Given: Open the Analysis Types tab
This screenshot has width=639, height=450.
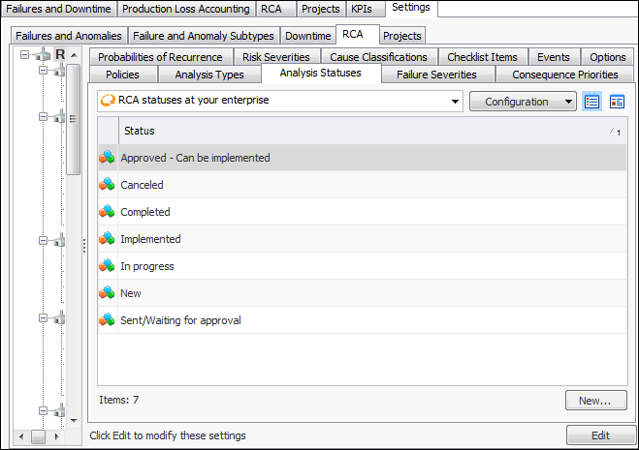Looking at the screenshot, I should point(209,75).
